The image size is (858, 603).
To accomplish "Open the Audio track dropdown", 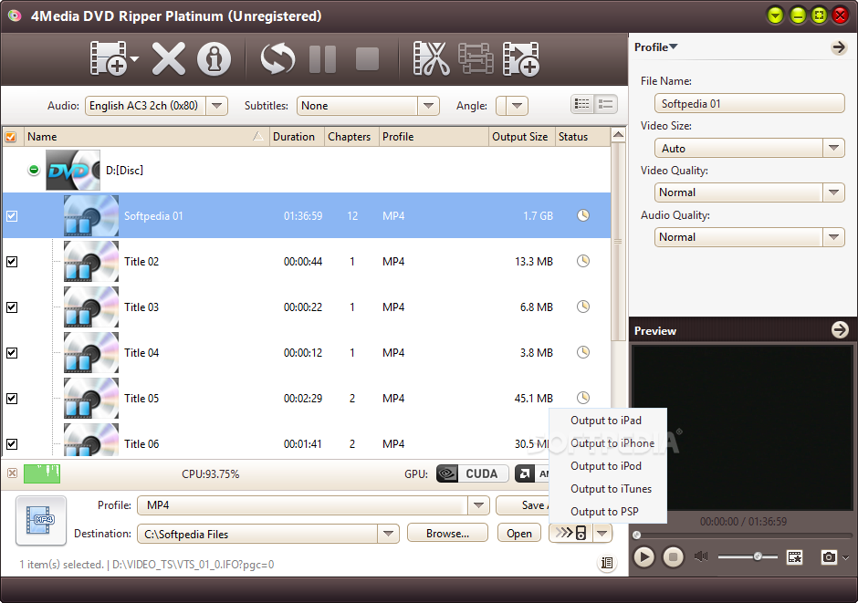I will pyautogui.click(x=216, y=106).
